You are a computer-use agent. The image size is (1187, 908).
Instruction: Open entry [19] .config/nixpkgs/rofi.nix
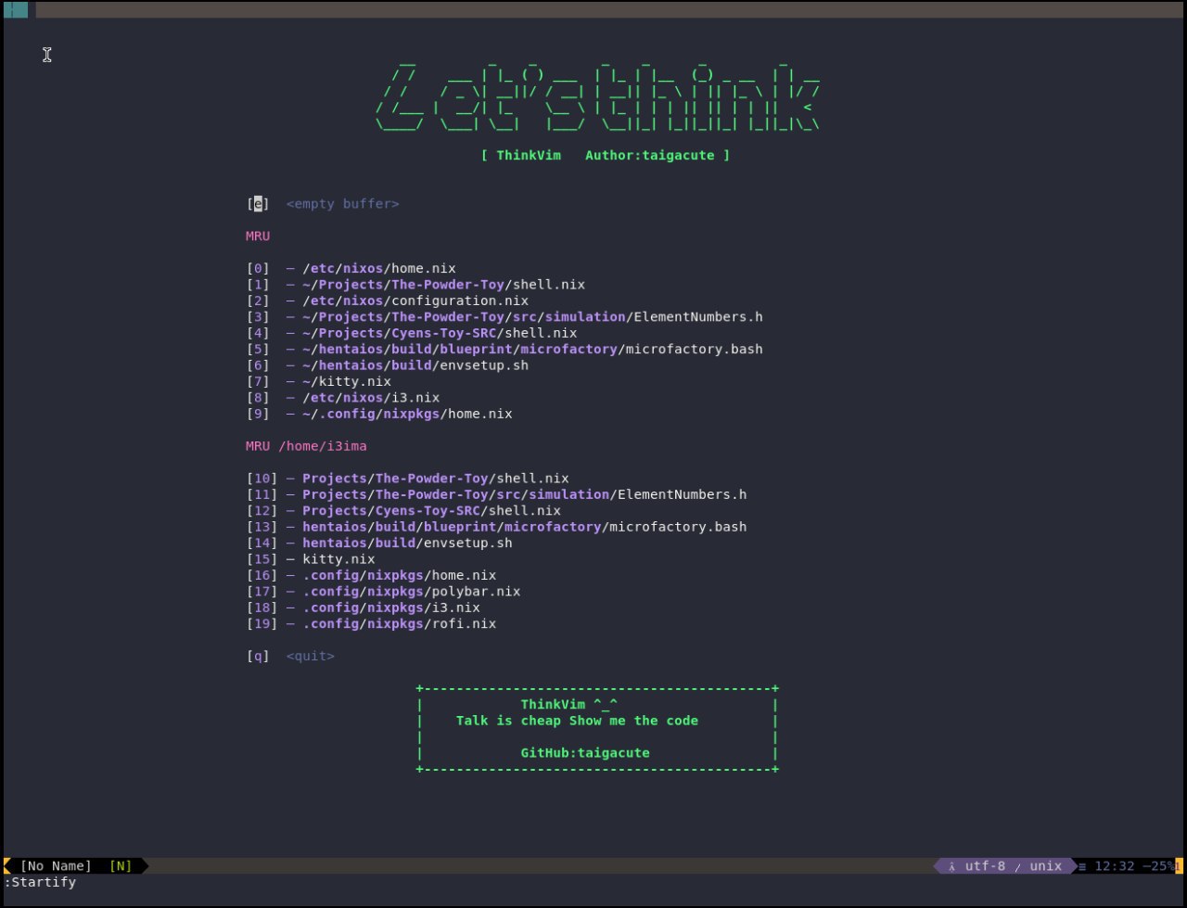(x=371, y=624)
